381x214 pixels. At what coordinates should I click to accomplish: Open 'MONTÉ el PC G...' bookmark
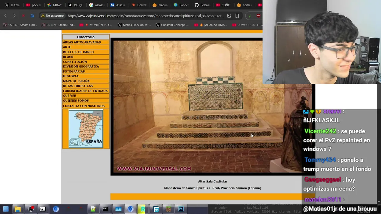click(96, 25)
